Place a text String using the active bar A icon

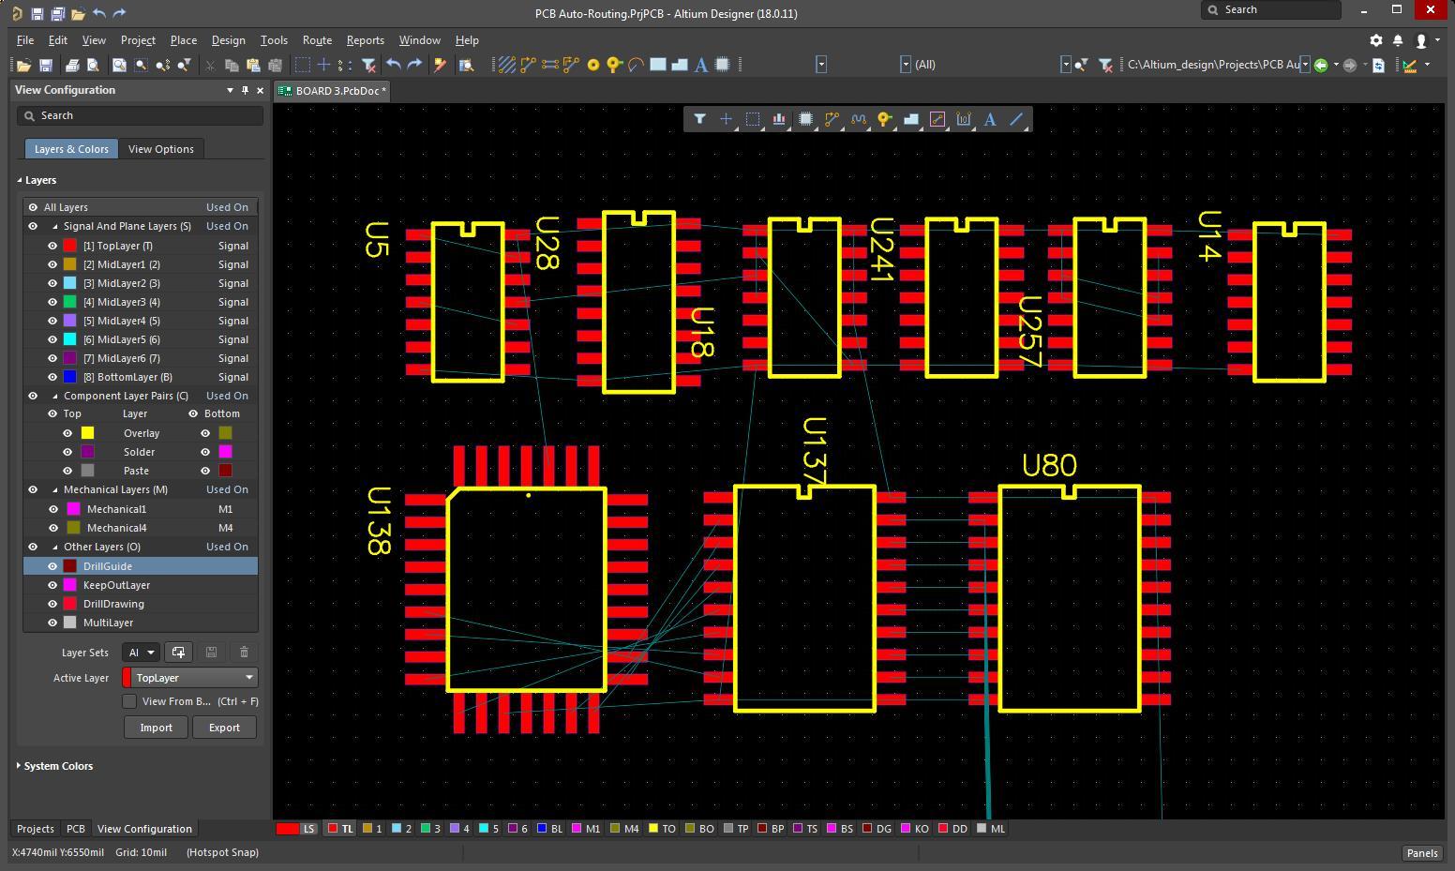tap(990, 119)
